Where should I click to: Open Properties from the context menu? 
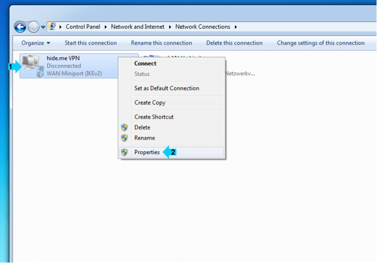pos(172,152)
